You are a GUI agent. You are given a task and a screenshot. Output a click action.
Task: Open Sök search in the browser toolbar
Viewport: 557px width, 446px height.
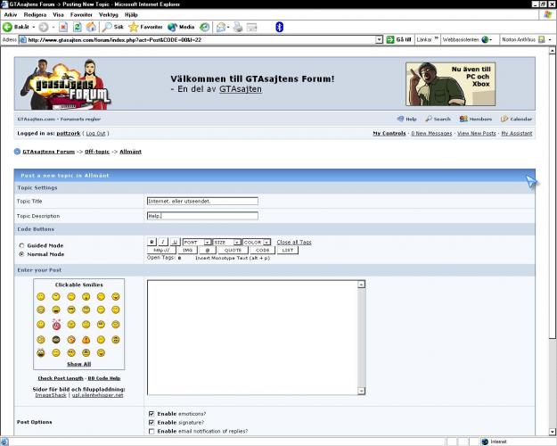click(x=112, y=27)
